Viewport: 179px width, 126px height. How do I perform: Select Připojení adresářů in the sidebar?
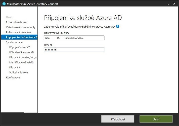point(20,47)
